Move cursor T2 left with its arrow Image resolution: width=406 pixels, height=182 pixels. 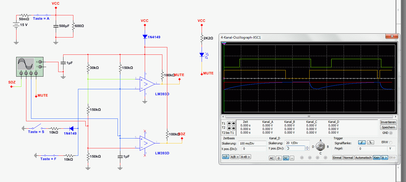[x=229, y=128]
